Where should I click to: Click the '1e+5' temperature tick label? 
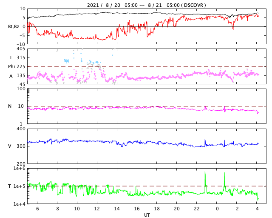pos(20,186)
